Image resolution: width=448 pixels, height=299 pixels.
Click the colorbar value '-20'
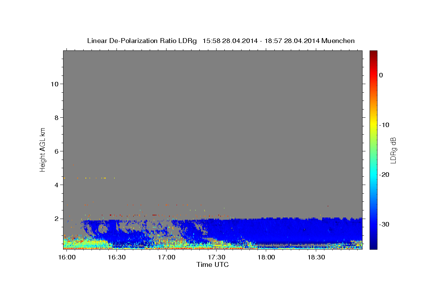click(x=384, y=175)
